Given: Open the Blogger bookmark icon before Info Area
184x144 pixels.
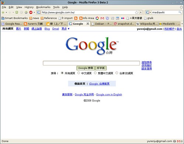Looking at the screenshot, I should coord(76,18).
